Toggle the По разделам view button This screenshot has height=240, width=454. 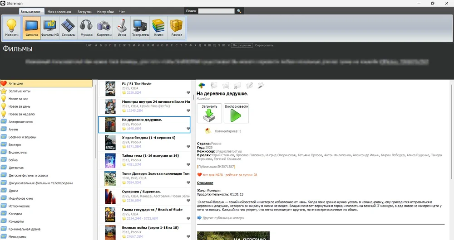242,45
